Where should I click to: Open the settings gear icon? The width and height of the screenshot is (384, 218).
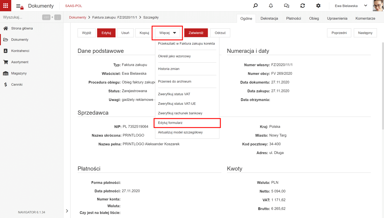[318, 6]
